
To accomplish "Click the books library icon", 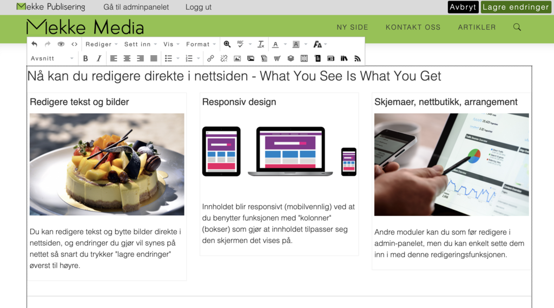I will 344,58.
